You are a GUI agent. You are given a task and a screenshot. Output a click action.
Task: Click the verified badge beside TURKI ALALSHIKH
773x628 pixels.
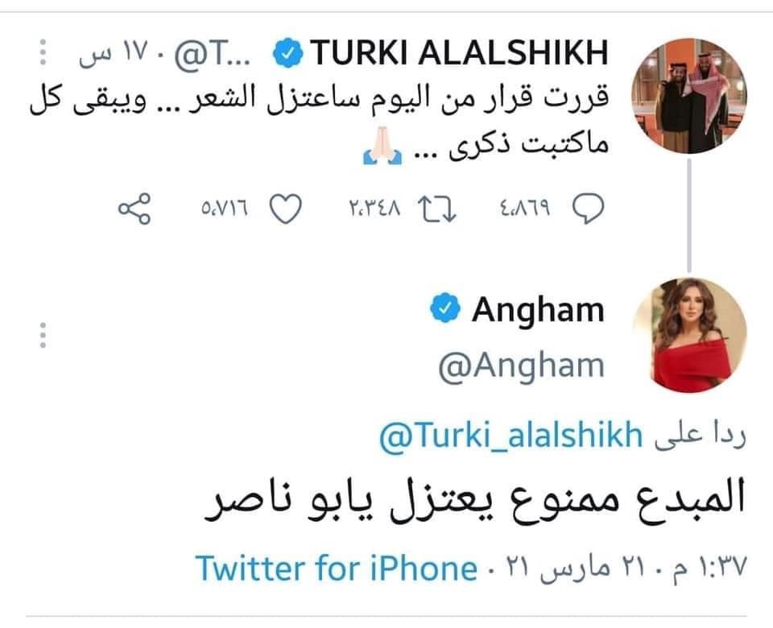(289, 54)
